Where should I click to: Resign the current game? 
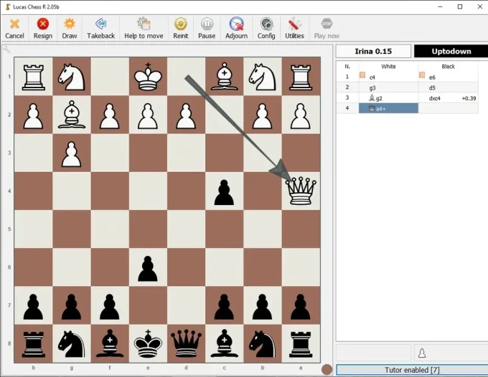(42, 28)
